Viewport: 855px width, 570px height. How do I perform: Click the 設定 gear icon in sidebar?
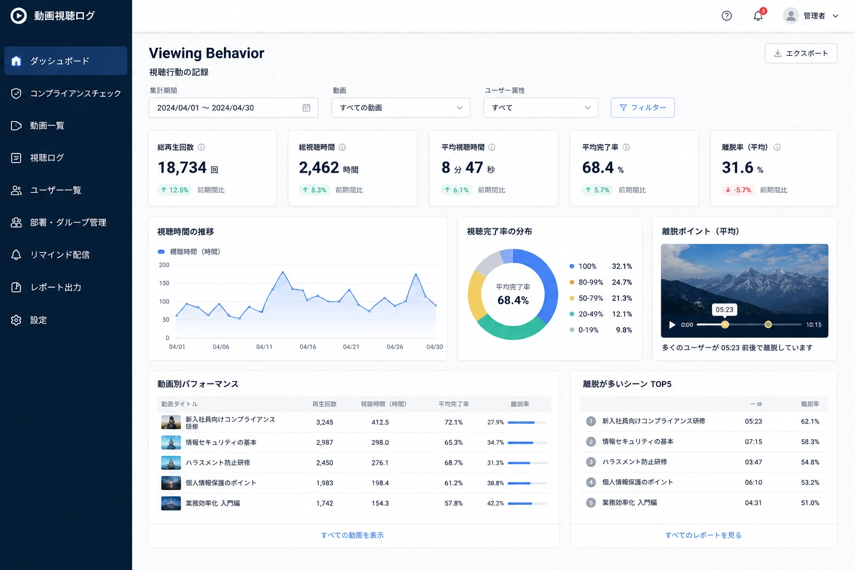(16, 320)
